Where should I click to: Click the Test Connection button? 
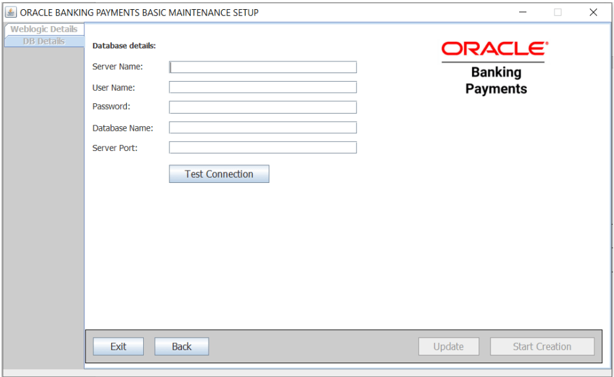219,174
